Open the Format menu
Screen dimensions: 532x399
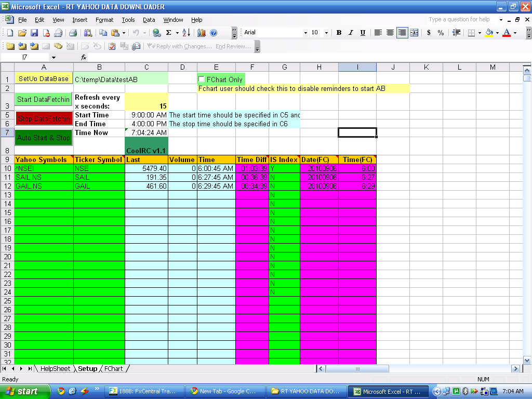[104, 20]
